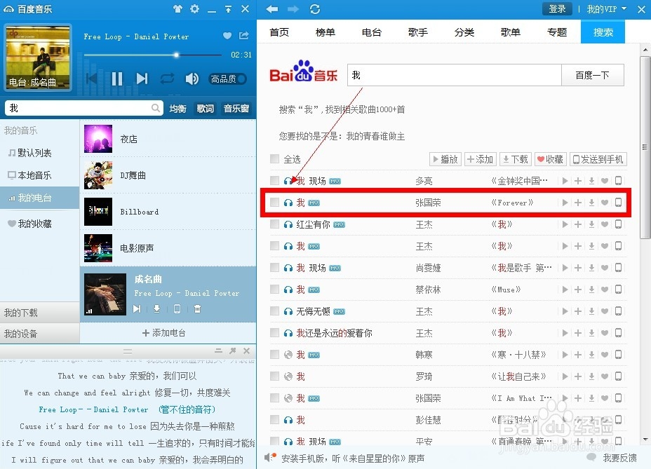This screenshot has width=651, height=469.
Task: Download the 蔡依林 Muse song
Action: pos(591,290)
